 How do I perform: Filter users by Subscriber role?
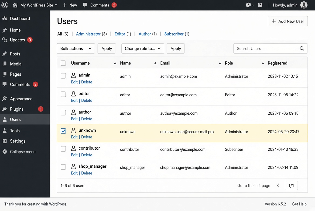174,34
